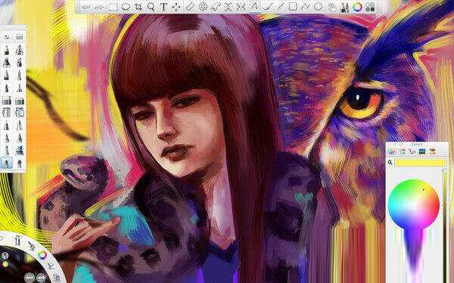
Task: Click the current yellow color swatch bar
Action: click(421, 162)
